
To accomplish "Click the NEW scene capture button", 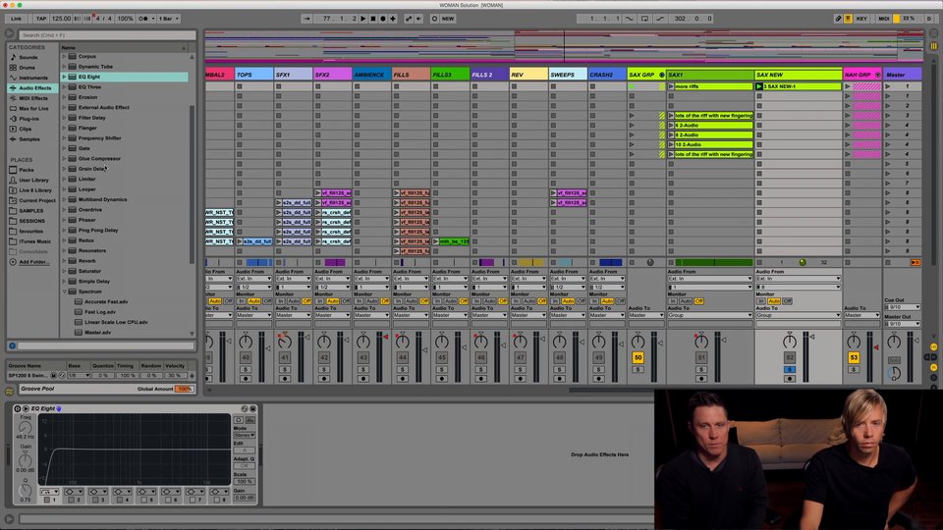I will point(448,19).
